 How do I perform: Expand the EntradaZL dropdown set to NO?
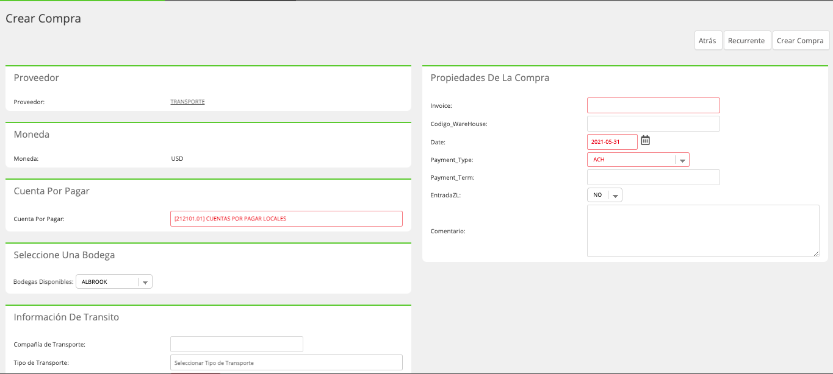pyautogui.click(x=605, y=195)
